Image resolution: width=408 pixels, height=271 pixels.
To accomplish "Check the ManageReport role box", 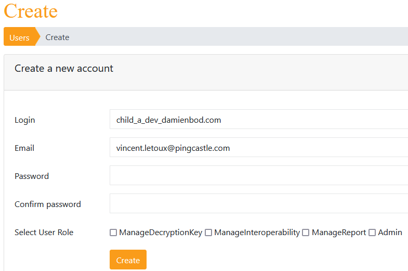I will coord(306,233).
